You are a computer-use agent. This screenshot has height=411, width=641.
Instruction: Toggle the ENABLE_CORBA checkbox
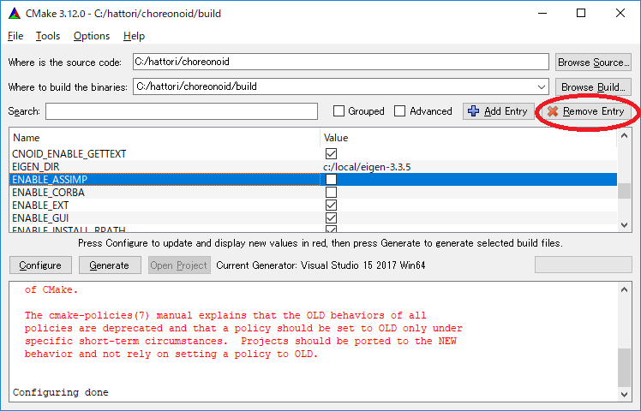tap(331, 193)
